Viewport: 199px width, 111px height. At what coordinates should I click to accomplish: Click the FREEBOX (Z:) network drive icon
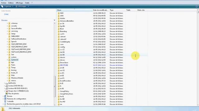coord(7,91)
